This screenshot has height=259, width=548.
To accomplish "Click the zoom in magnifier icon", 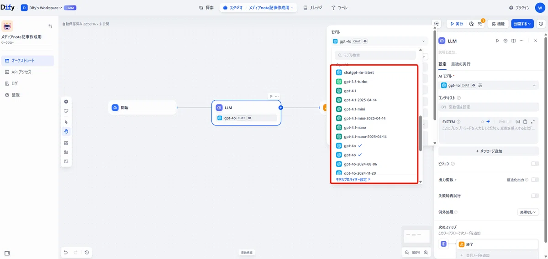I will [426, 253].
